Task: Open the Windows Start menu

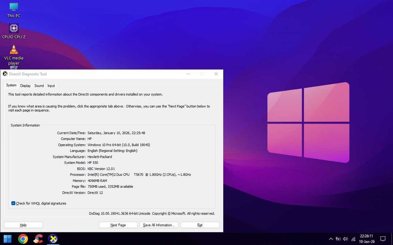Action: pos(7,239)
